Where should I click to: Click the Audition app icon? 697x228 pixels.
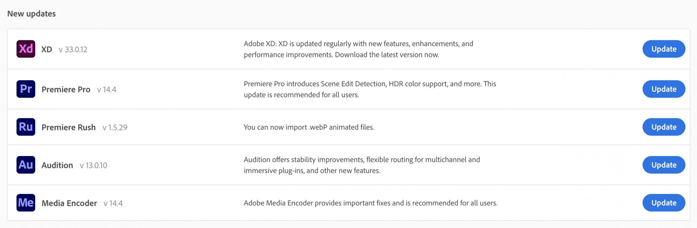26,165
